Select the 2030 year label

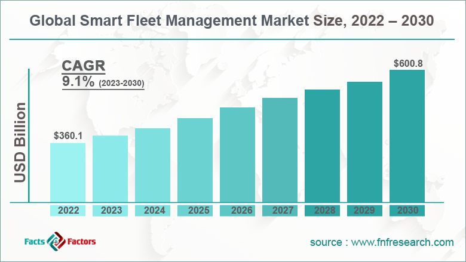tap(407, 210)
